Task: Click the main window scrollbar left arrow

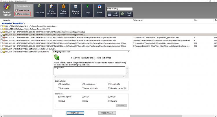Action: tap(1, 116)
